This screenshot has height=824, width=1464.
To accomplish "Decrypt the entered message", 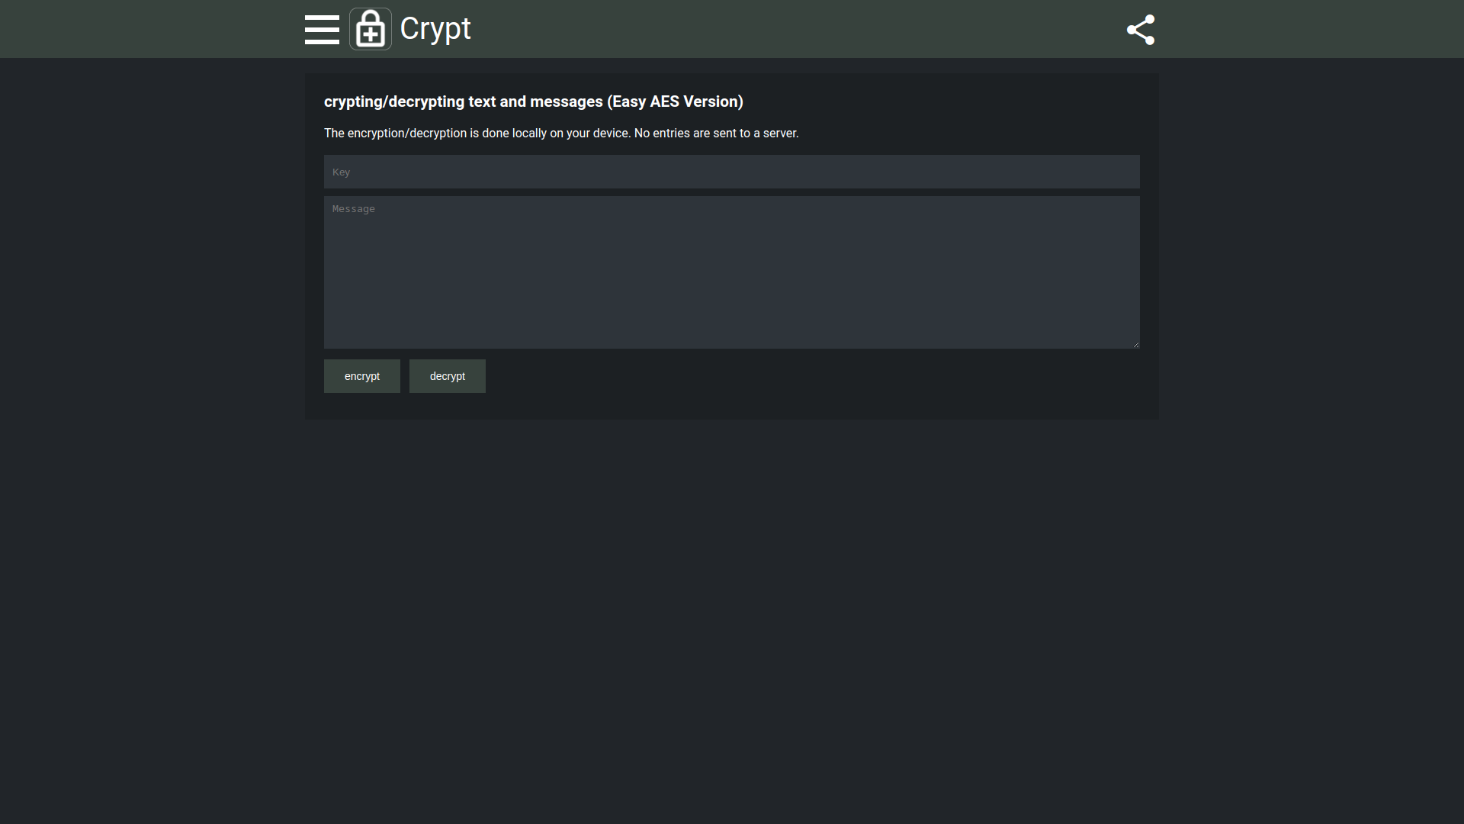I will click(x=448, y=376).
